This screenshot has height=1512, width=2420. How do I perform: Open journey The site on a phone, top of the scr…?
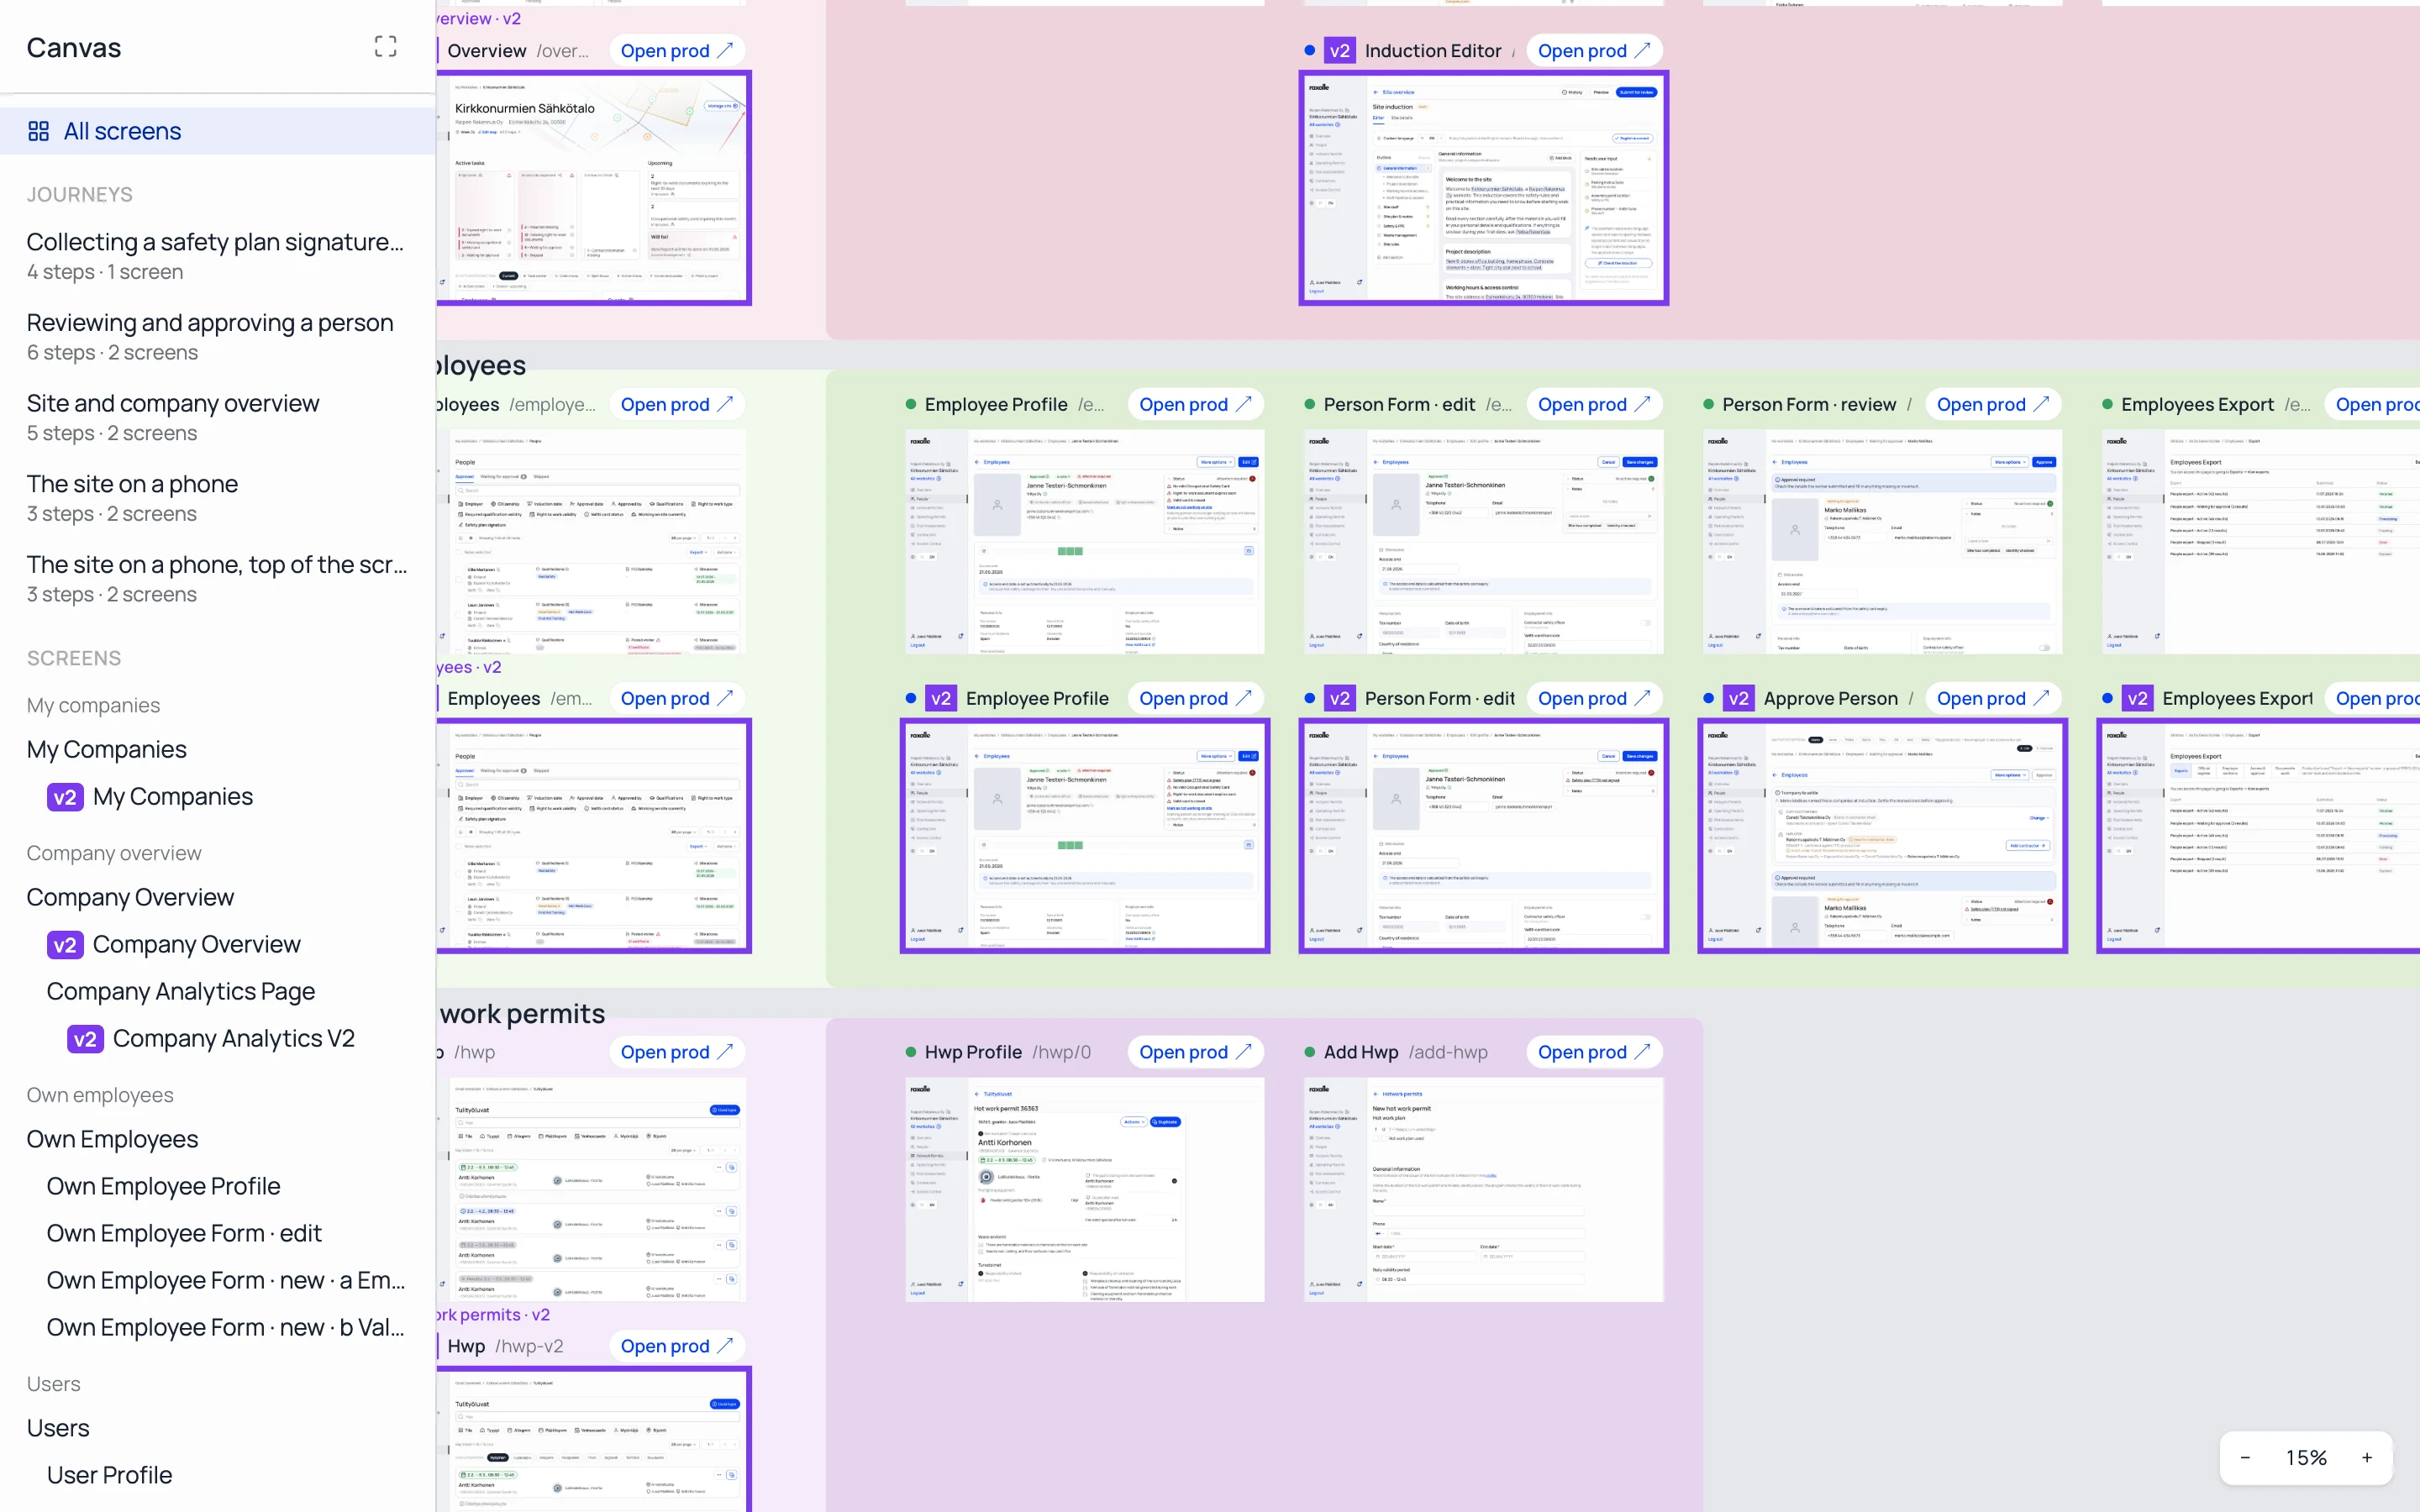(x=217, y=579)
